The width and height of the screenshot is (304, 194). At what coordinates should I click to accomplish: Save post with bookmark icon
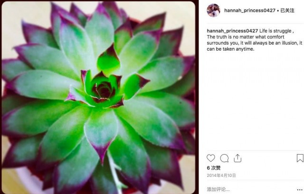[x=300, y=158]
